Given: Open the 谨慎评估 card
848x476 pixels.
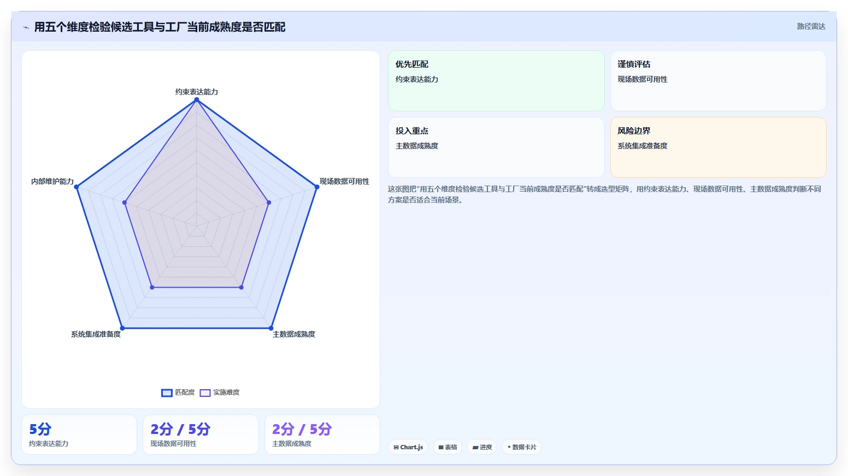Looking at the screenshot, I should coord(718,81).
